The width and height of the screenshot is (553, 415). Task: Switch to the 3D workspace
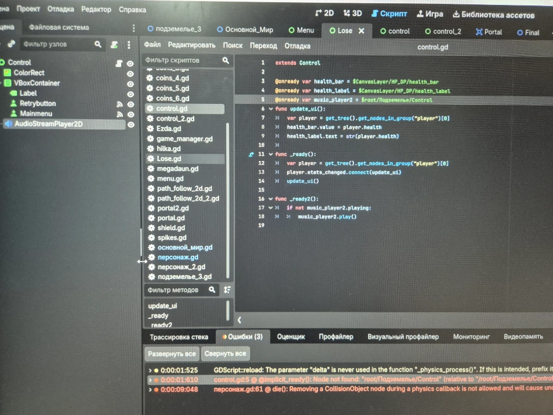point(353,14)
